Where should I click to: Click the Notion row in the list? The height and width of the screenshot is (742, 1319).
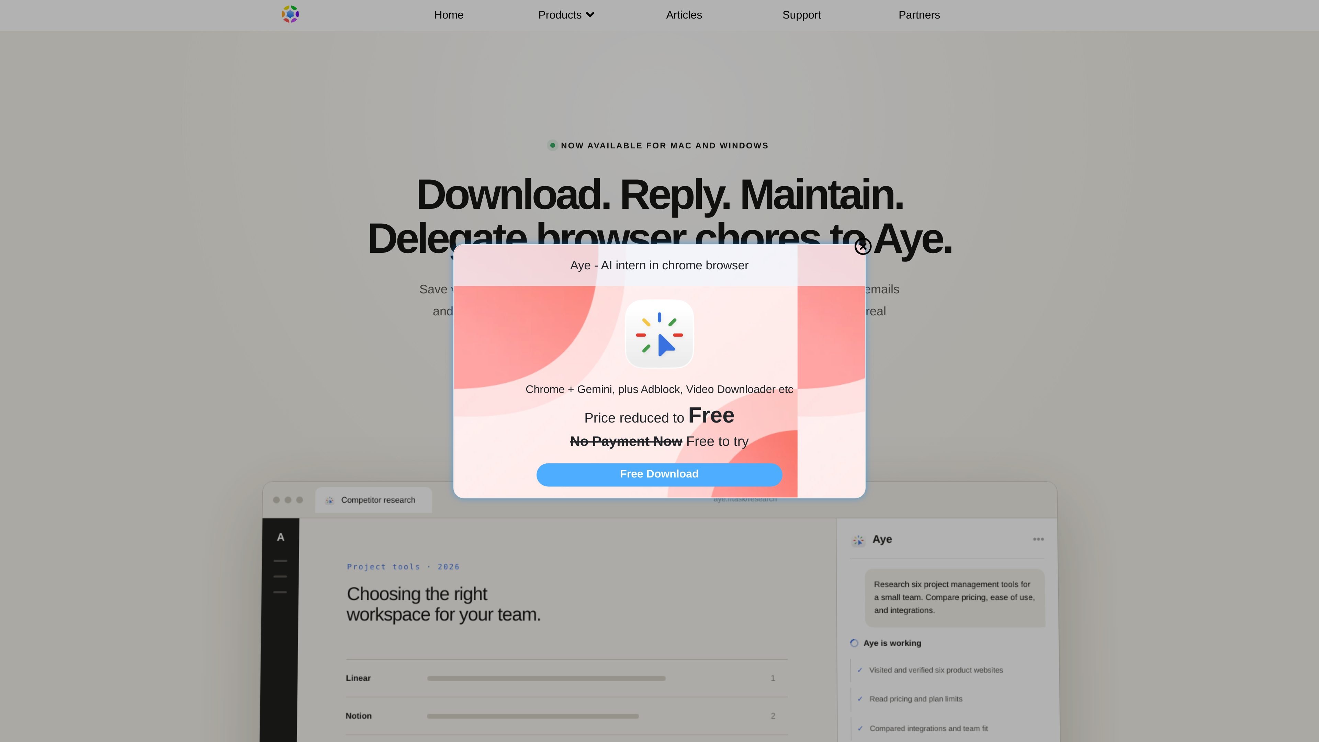[x=566, y=716]
